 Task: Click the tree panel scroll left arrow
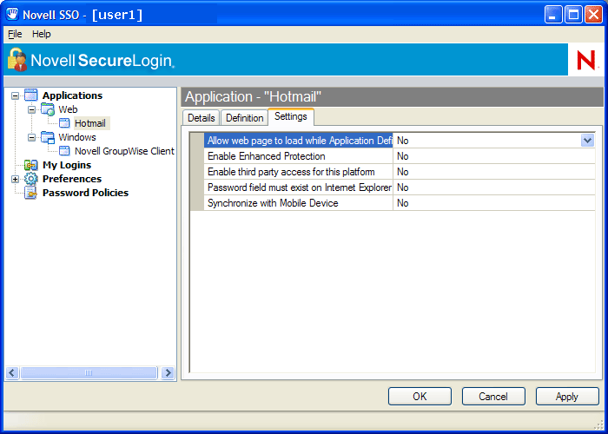[x=12, y=372]
